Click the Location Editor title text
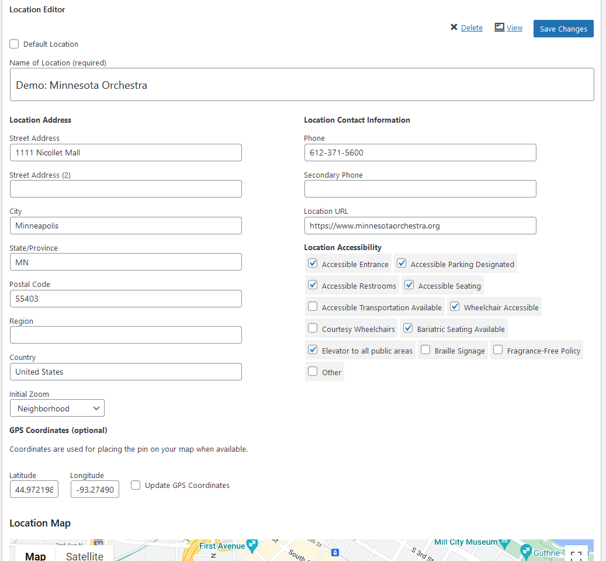Image resolution: width=606 pixels, height=561 pixels. 37,10
